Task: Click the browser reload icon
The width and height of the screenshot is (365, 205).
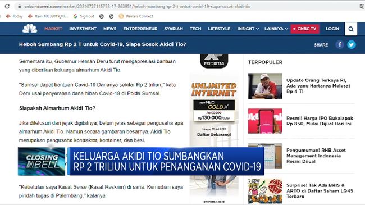Action: [x=7, y=7]
